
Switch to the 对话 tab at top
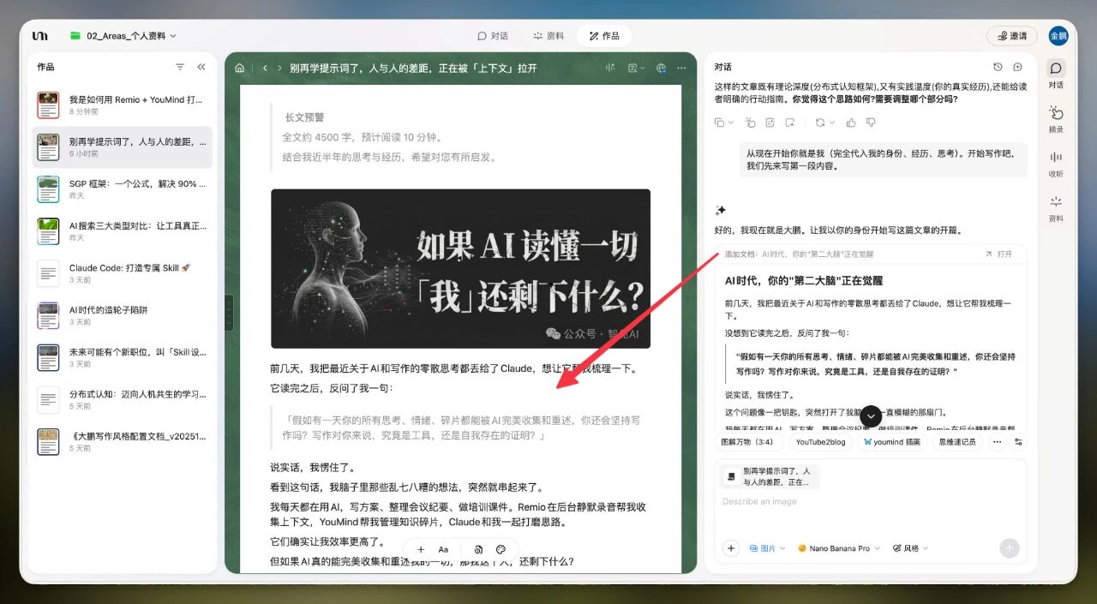click(493, 36)
